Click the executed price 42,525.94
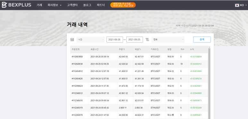The width and height of the screenshot is (248, 119). click(x=139, y=93)
